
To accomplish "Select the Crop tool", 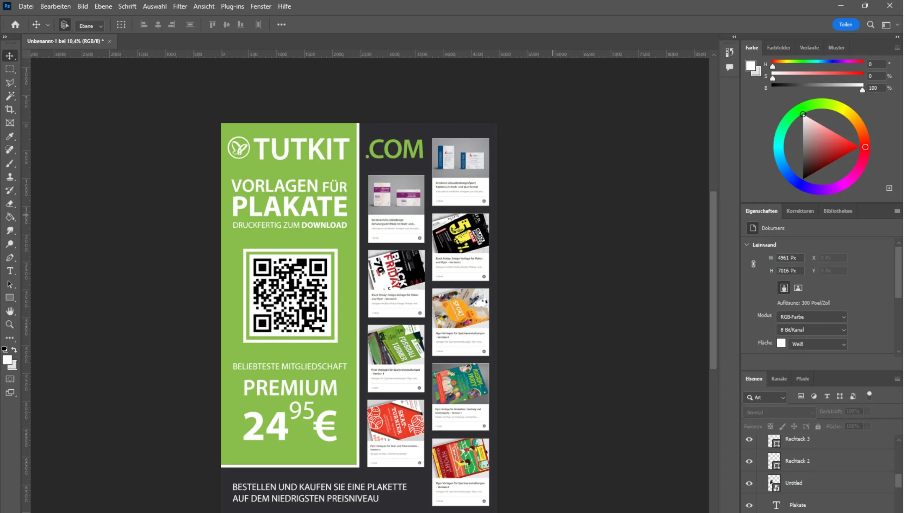I will pyautogui.click(x=10, y=110).
